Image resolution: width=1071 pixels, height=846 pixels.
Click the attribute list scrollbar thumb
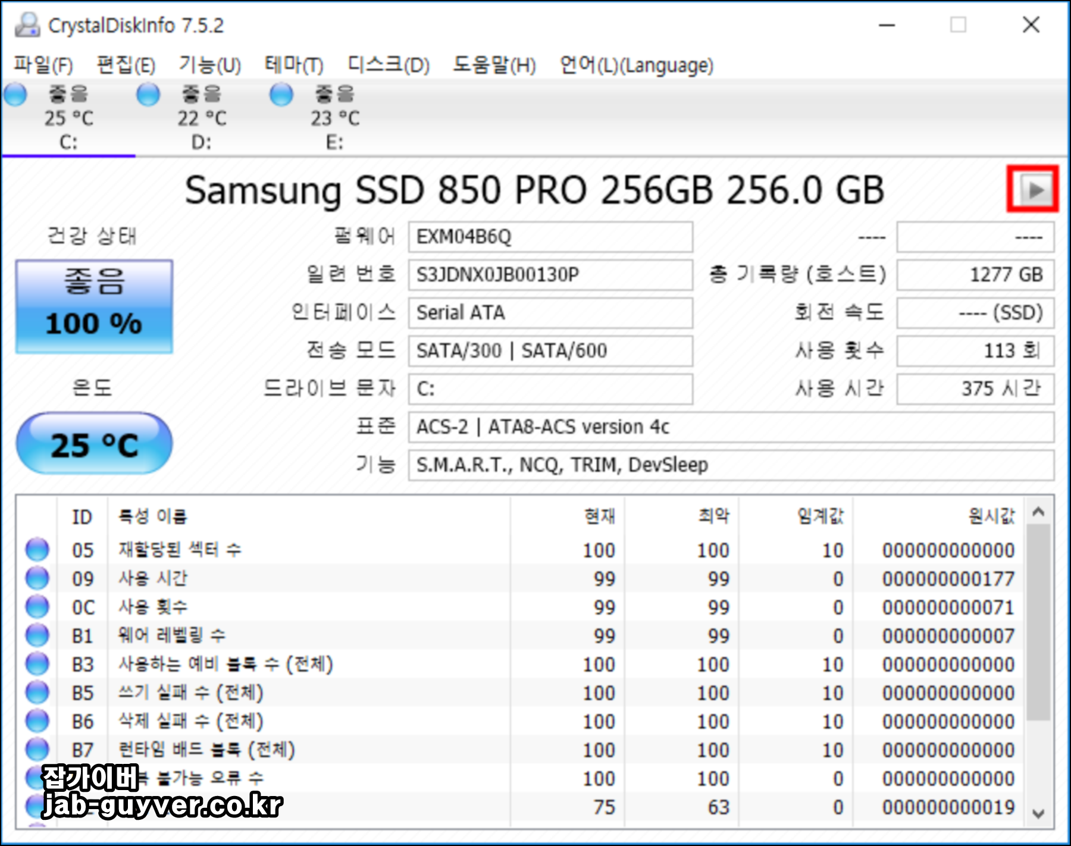point(1039,622)
